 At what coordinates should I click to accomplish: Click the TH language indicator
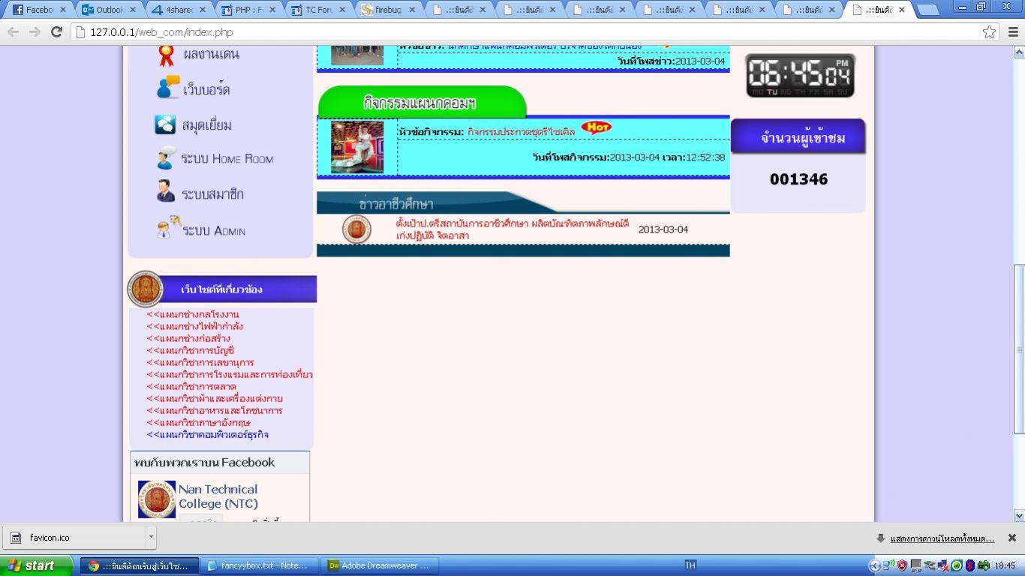690,565
